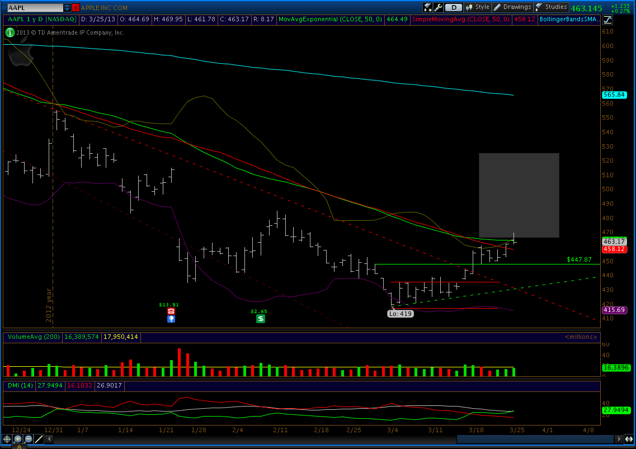636x449 pixels.
Task: Click the 3/25 date axis label
Action: click(517, 430)
